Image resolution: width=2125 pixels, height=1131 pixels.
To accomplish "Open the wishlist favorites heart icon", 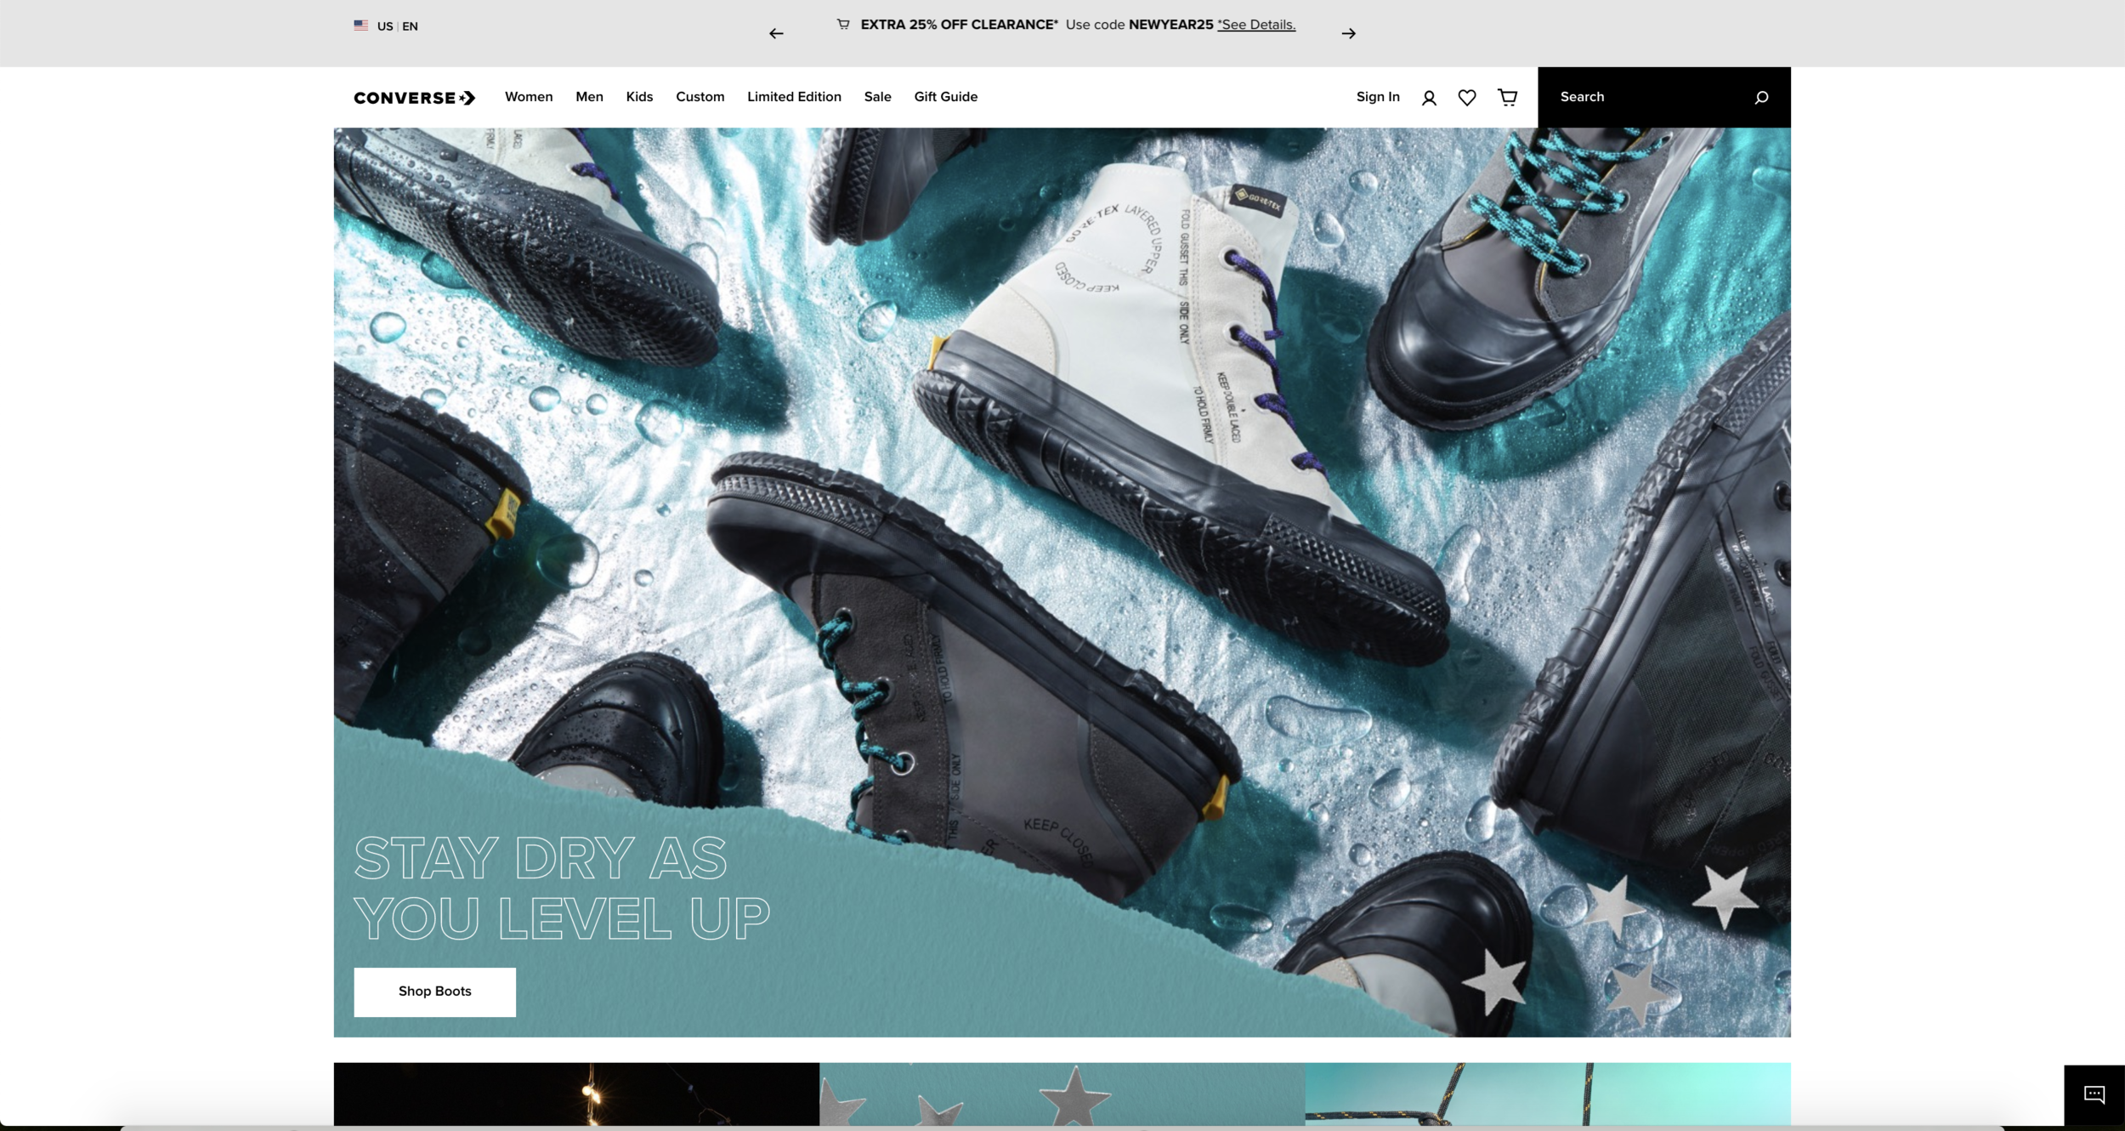I will (x=1466, y=97).
